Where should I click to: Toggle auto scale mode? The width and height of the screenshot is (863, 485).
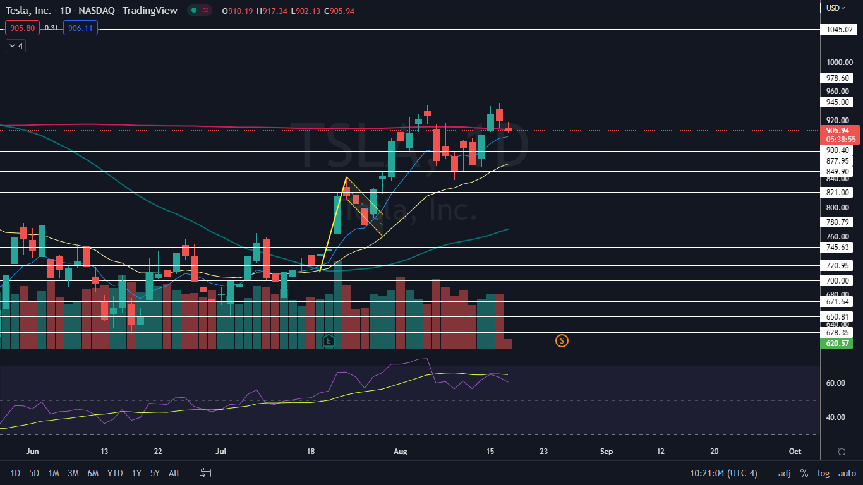click(847, 473)
